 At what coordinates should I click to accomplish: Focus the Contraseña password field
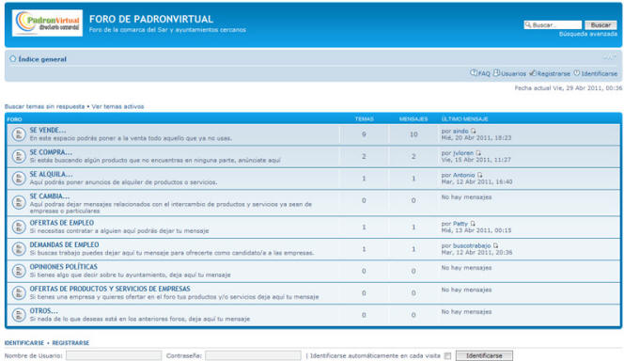[x=253, y=355]
